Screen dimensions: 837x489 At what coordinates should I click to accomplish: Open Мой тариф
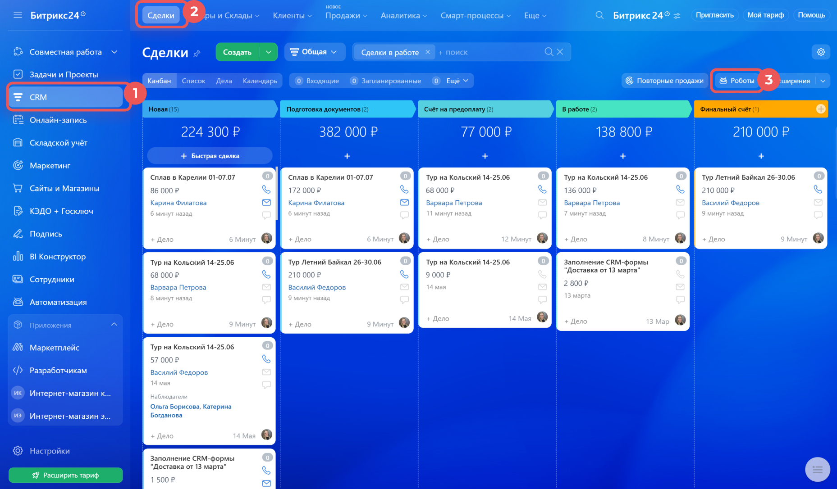(766, 15)
